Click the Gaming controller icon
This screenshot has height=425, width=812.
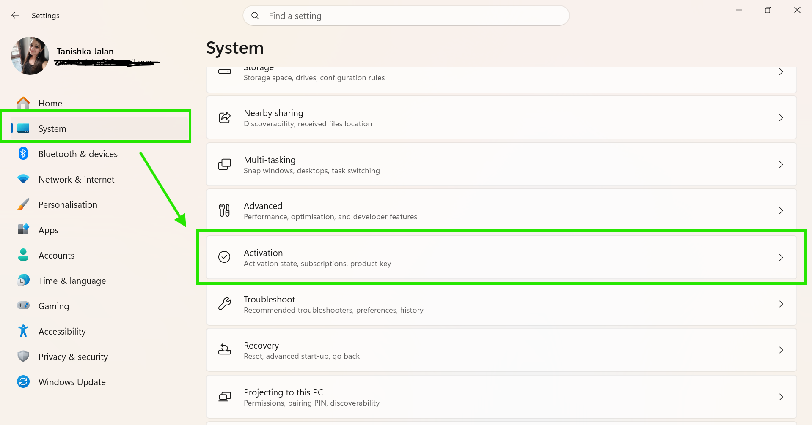[23, 305]
